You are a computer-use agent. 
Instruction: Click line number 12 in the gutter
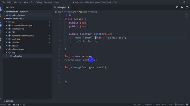point(59,56)
